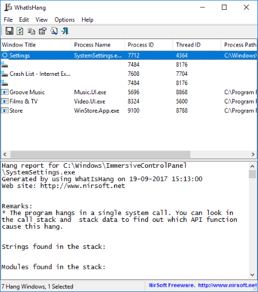Screen dimensions: 258x292
Task: Click the Store row icon
Action: 5,110
